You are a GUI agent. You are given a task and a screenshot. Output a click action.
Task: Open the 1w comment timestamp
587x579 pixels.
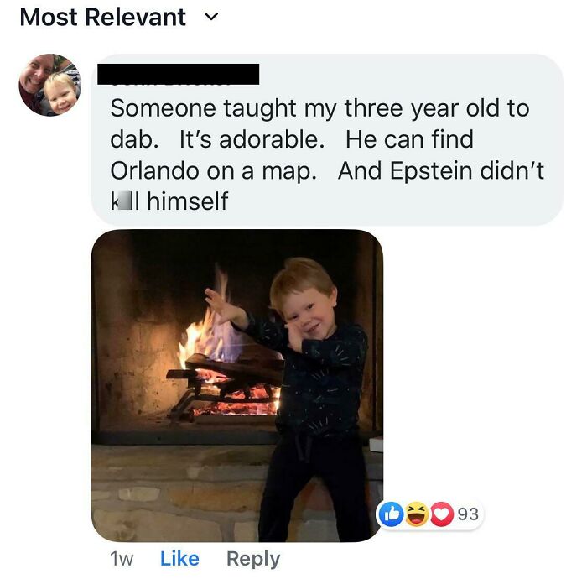[122, 559]
